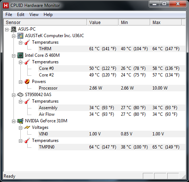
Task: Click the red H app icon in title bar
Action: coord(6,5)
